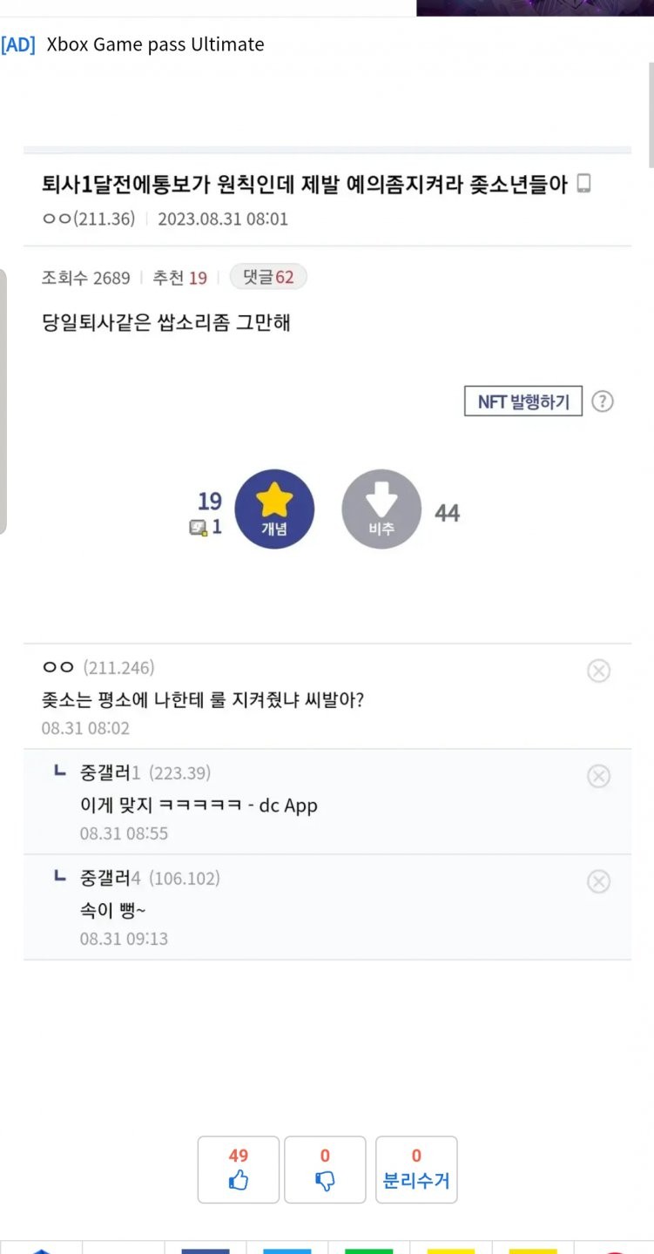
Task: Click the fixed-recommend icon below count 19
Action: pyautogui.click(x=198, y=528)
